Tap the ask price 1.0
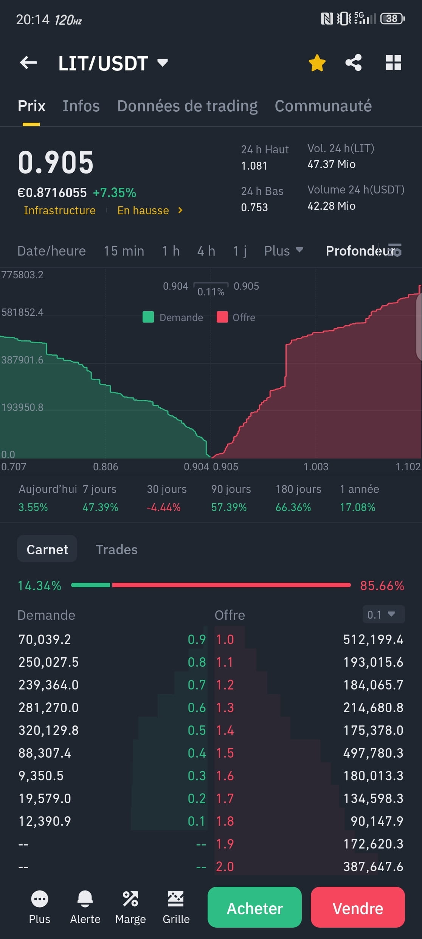422x939 pixels. click(x=225, y=640)
